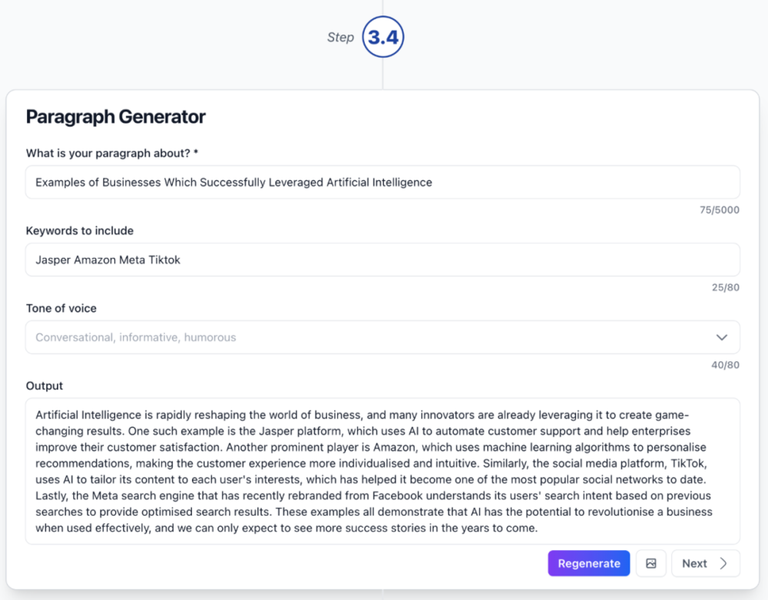Click the "Step" text beside the badge

(340, 38)
